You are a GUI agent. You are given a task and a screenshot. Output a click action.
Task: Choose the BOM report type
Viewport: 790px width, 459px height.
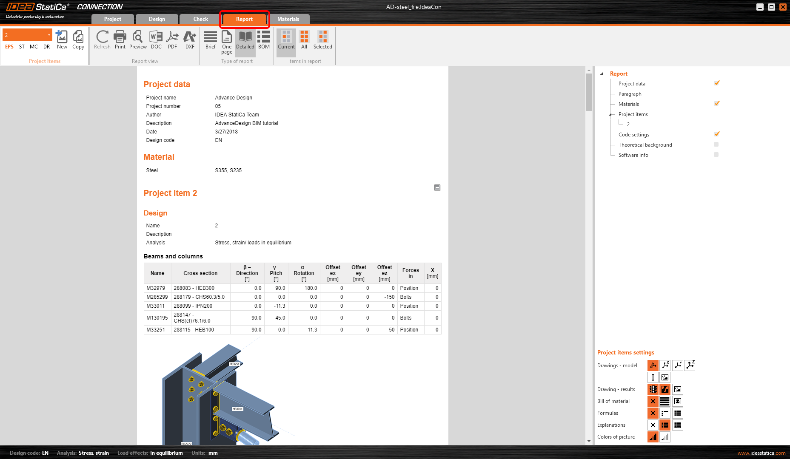click(264, 40)
